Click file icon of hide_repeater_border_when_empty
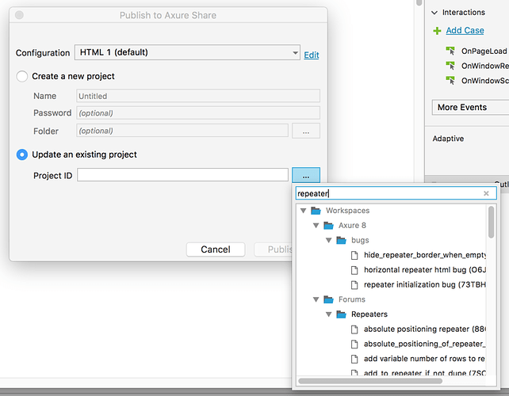Screen dimensions: 509x396 pos(354,255)
